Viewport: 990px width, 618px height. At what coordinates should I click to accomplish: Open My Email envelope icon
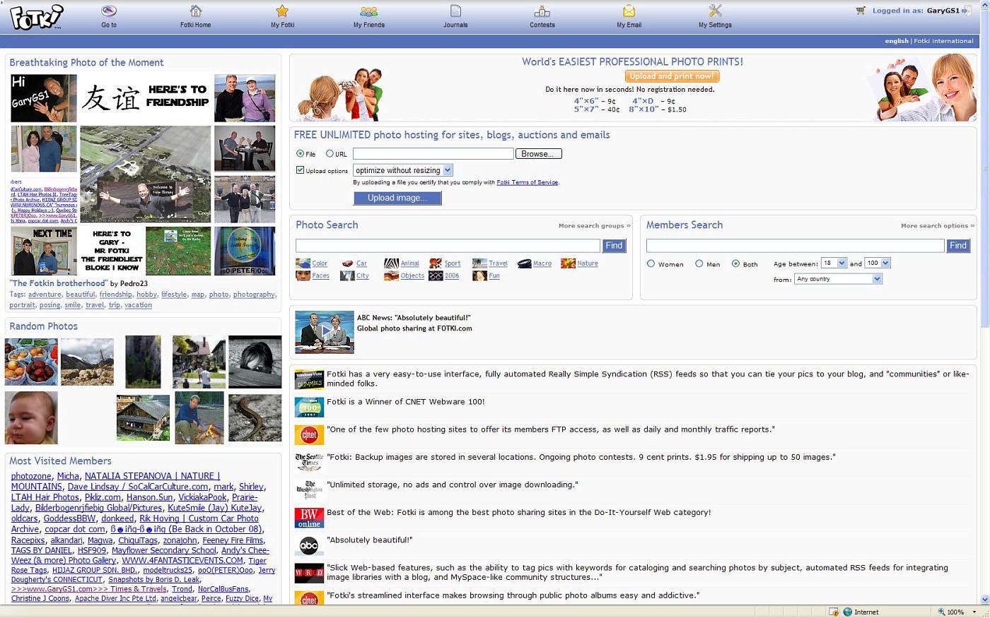click(x=629, y=11)
